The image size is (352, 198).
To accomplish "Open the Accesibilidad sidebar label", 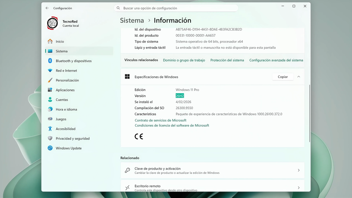I will (66, 129).
